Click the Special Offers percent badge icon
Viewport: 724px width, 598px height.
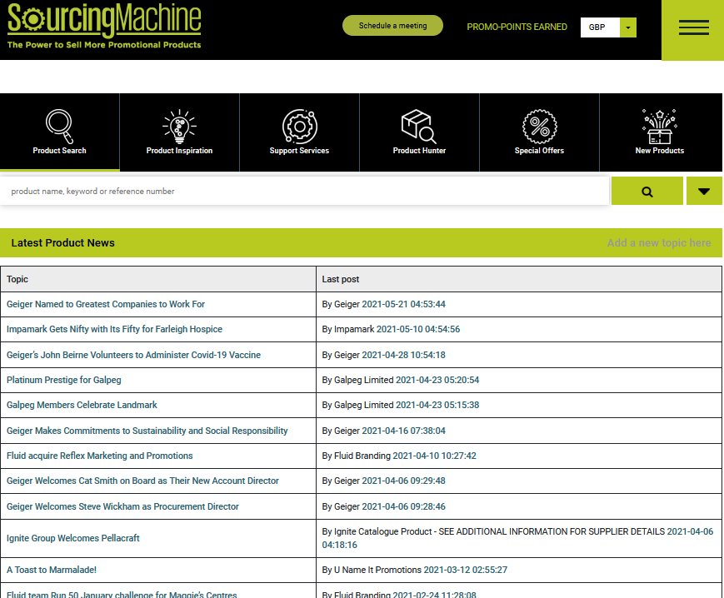point(539,127)
